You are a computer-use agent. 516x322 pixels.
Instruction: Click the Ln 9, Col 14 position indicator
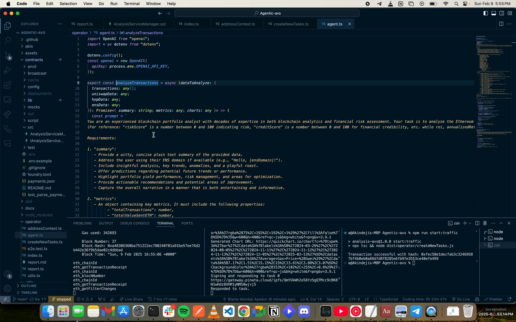point(311,299)
